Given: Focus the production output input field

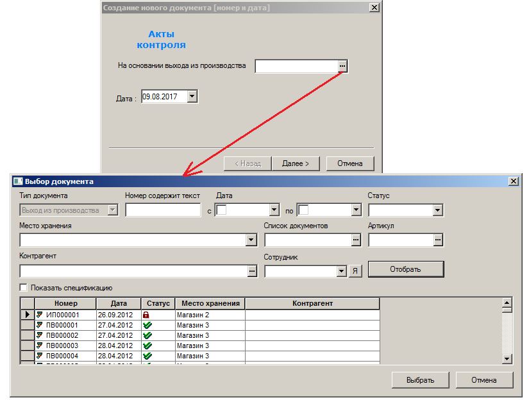Looking at the screenshot, I should (x=297, y=66).
